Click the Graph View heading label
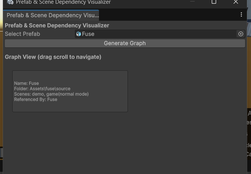Screen dimensions: 251x174 [53, 57]
